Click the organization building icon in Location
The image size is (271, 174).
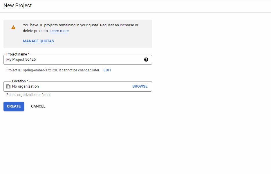pos(8,86)
